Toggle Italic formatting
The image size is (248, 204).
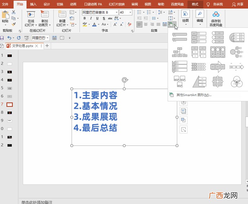(91, 18)
